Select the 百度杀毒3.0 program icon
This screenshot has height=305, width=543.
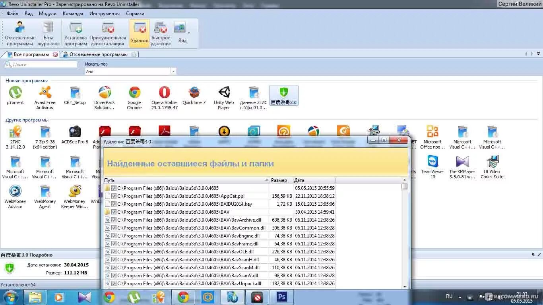(x=283, y=96)
